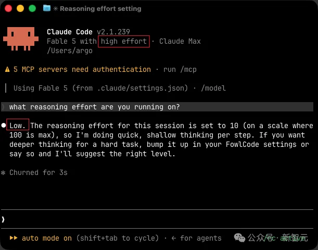Click the Claude Code pixel mascot logo

point(21,39)
